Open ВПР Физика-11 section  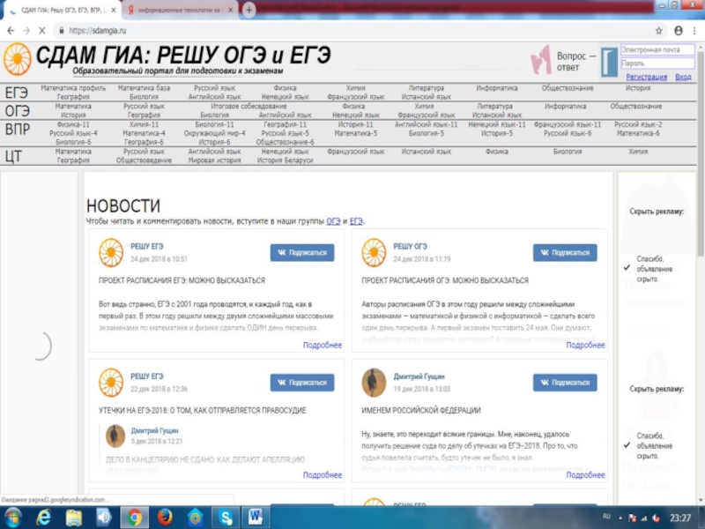click(x=73, y=124)
